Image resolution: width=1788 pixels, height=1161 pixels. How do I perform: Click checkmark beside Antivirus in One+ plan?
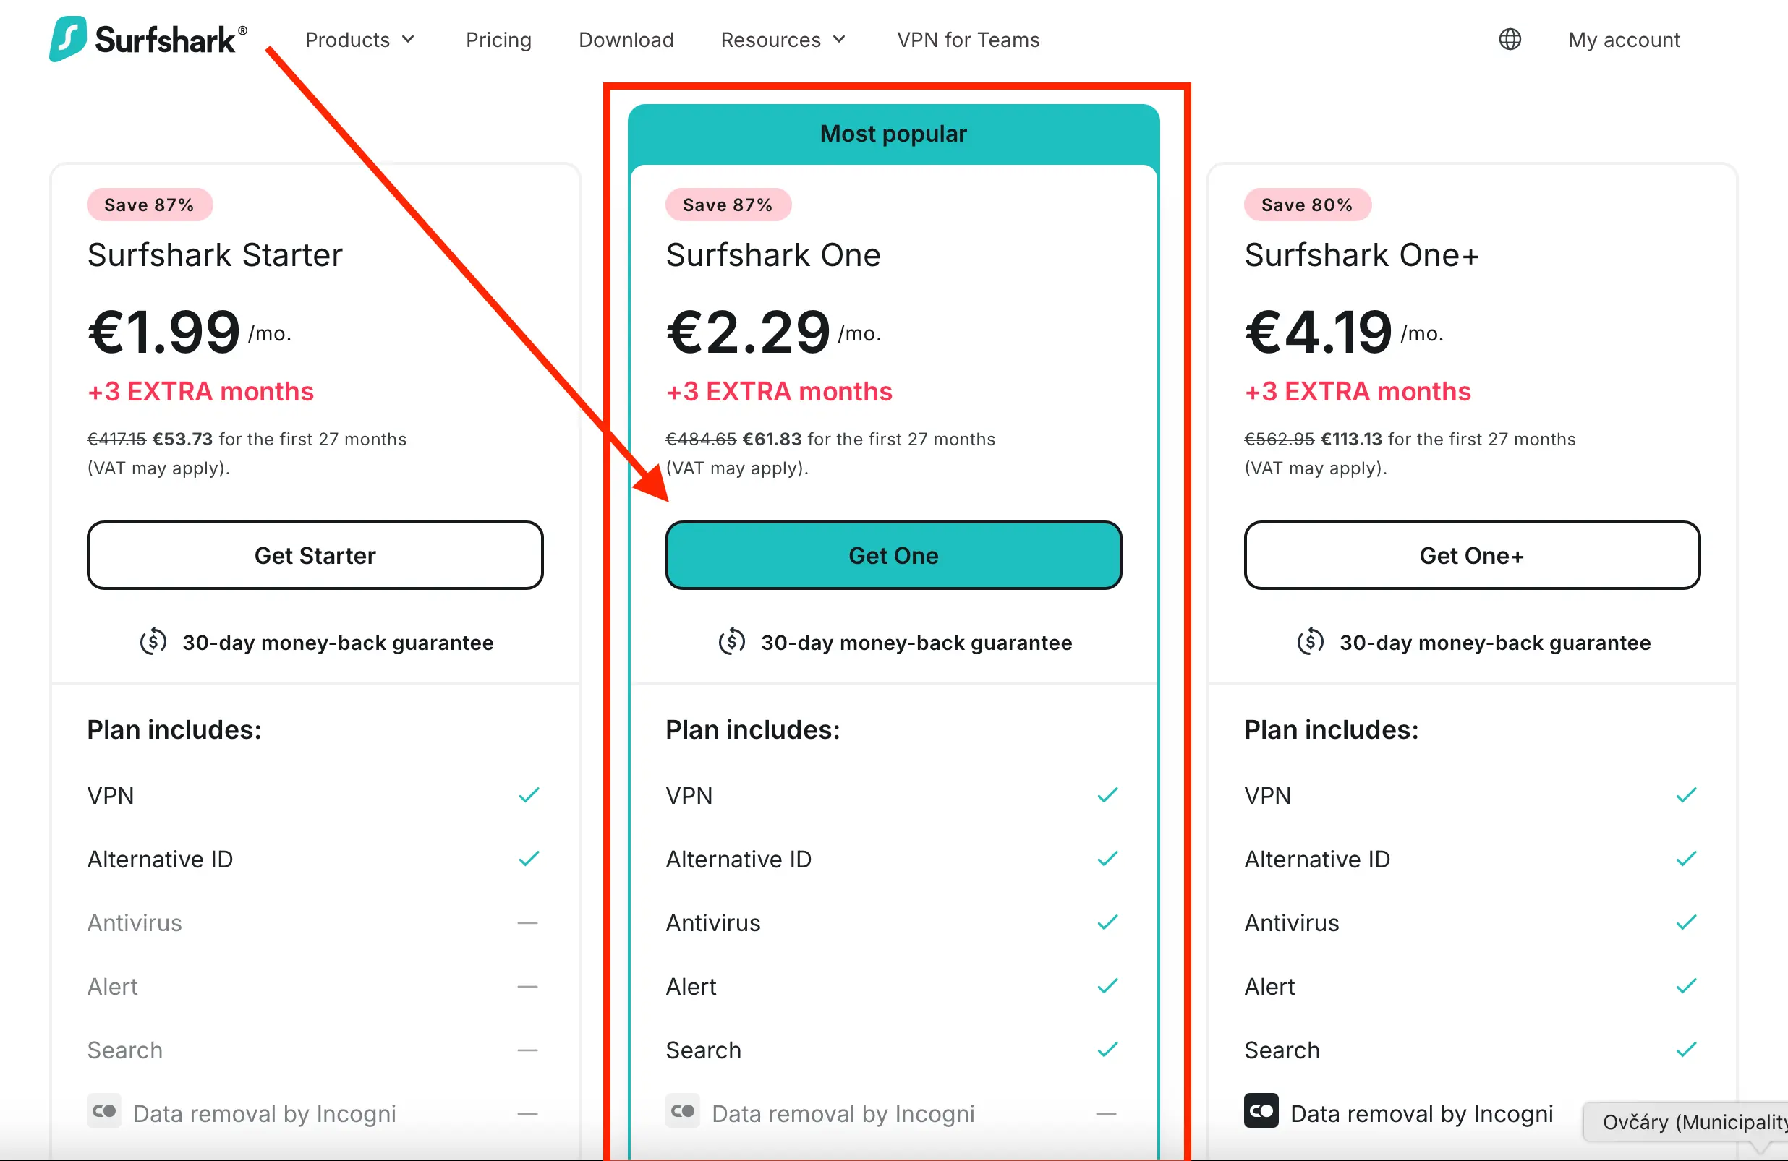pyautogui.click(x=1686, y=922)
